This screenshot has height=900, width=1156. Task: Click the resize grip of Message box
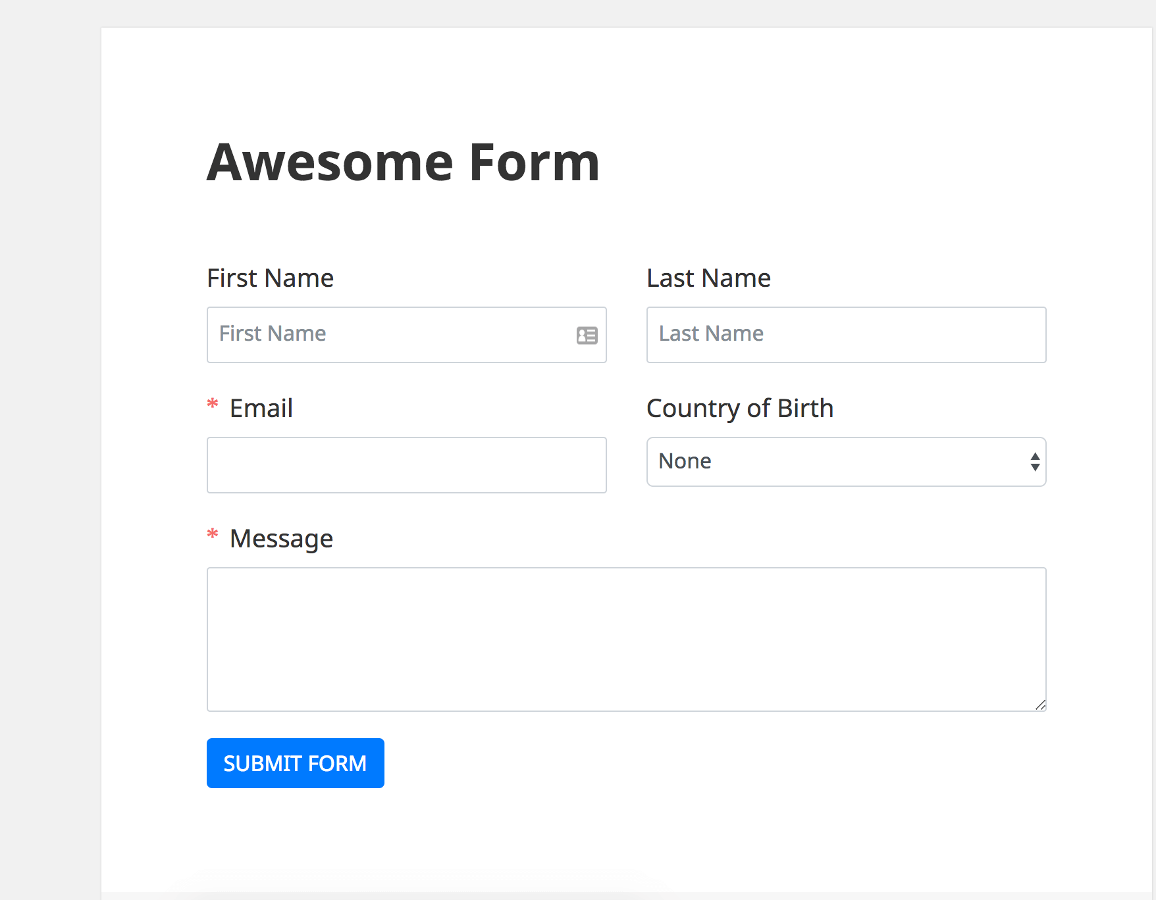coord(1040,705)
